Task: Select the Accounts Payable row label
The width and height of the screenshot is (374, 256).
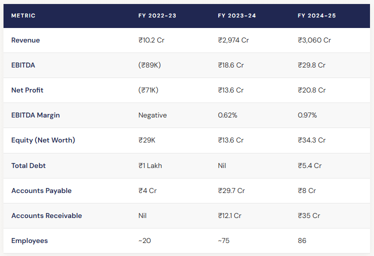Action: click(42, 190)
